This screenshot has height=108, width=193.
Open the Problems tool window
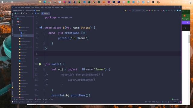30,99
